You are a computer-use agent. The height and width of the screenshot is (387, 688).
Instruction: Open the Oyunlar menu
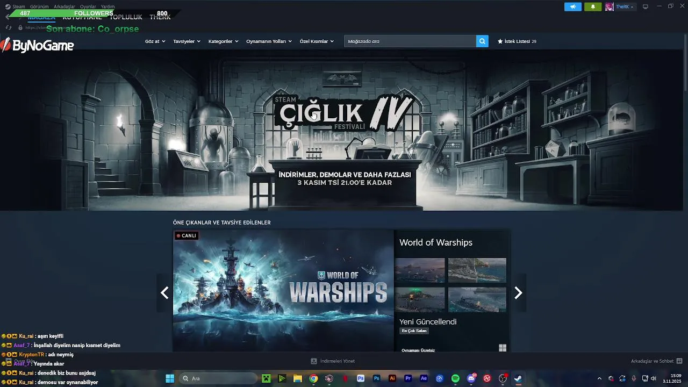(x=88, y=6)
